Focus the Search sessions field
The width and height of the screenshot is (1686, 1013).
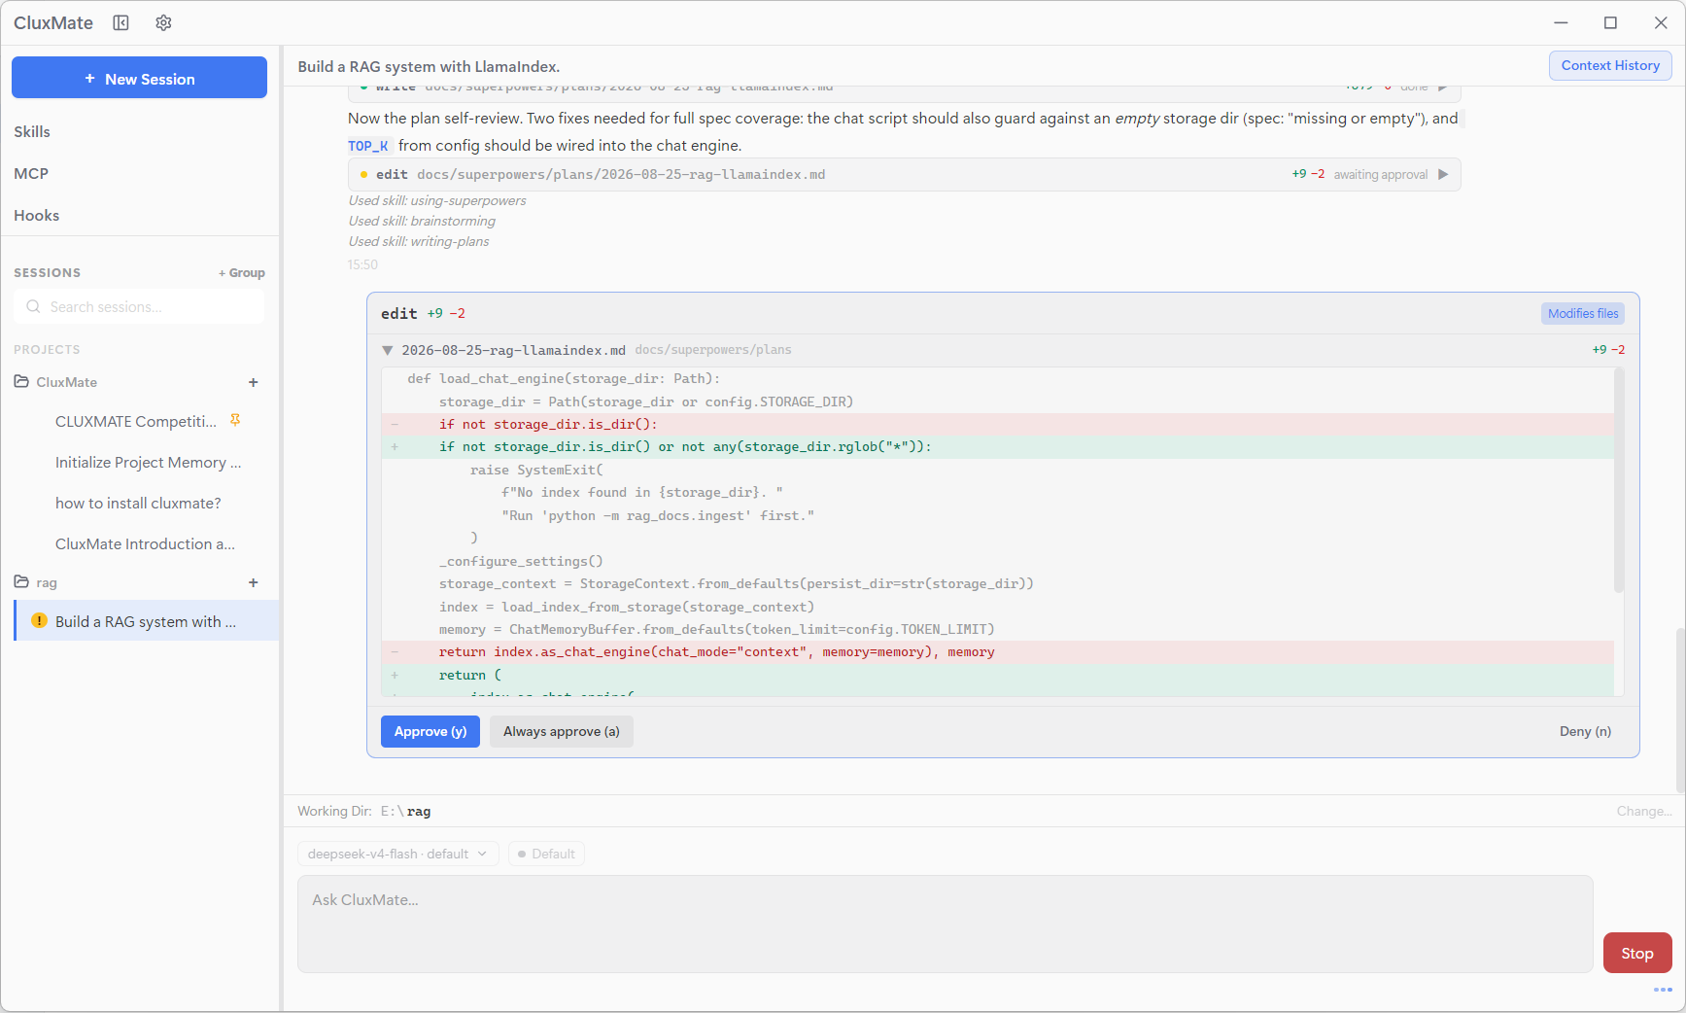tap(139, 307)
